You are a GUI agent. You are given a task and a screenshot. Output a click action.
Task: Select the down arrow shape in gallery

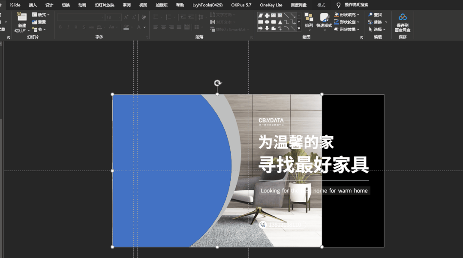pos(267,29)
